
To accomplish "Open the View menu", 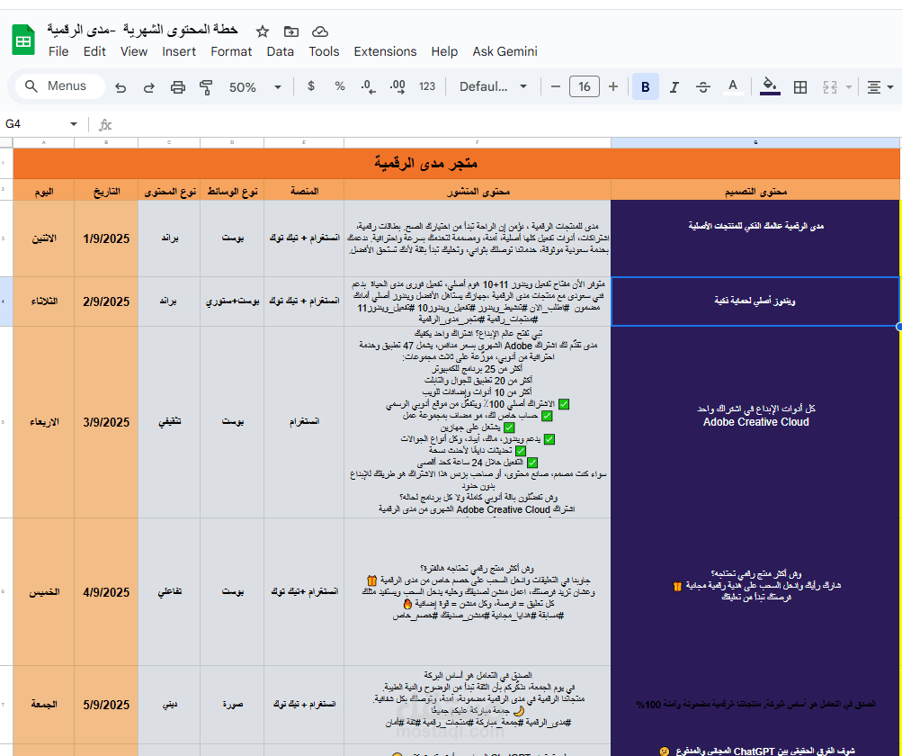I will 133,51.
